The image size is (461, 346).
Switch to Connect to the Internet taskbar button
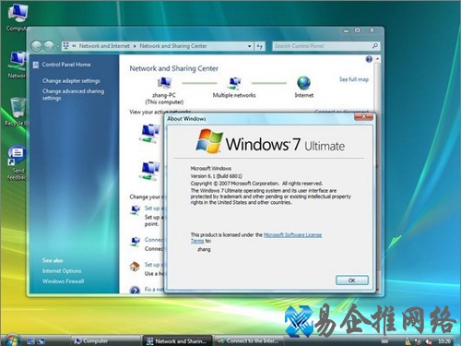pyautogui.click(x=249, y=340)
